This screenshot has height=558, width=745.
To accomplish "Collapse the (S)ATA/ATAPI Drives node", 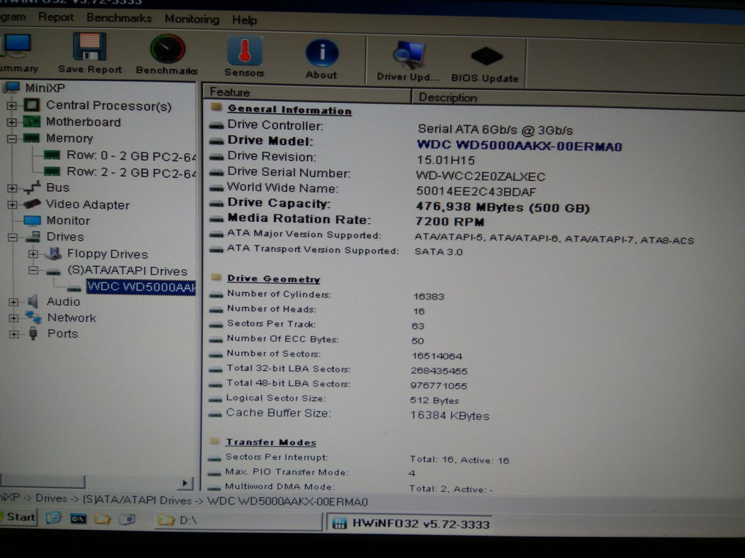I will (33, 270).
